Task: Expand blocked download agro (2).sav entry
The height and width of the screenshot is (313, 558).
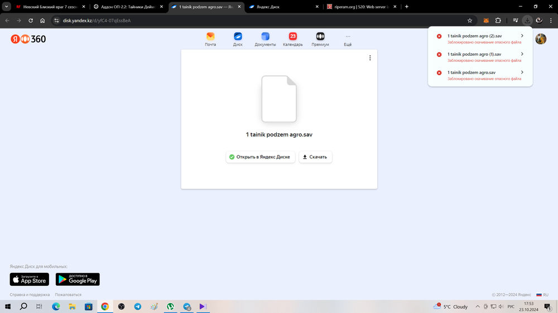Action: [522, 36]
